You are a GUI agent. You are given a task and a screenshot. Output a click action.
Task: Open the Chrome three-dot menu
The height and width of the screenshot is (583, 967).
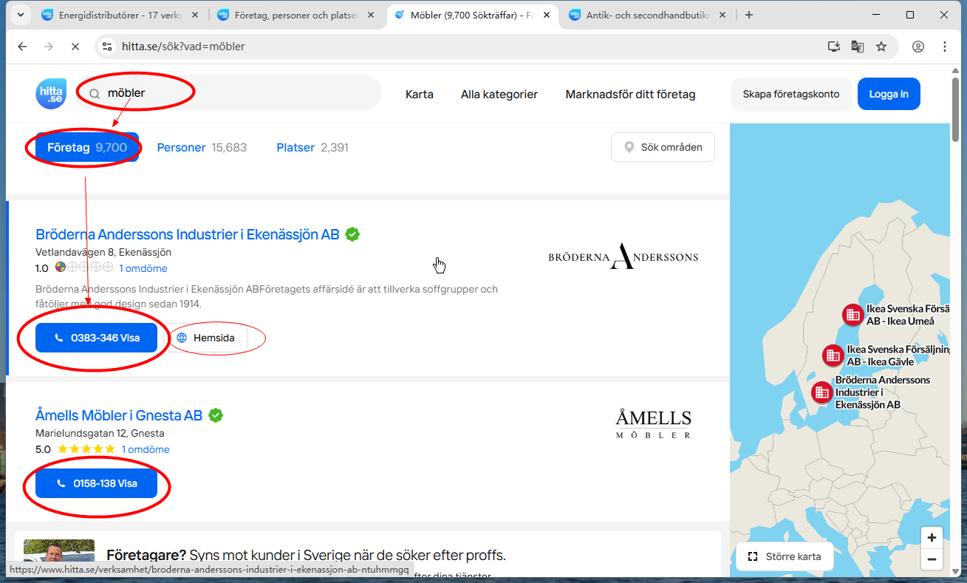tap(945, 47)
